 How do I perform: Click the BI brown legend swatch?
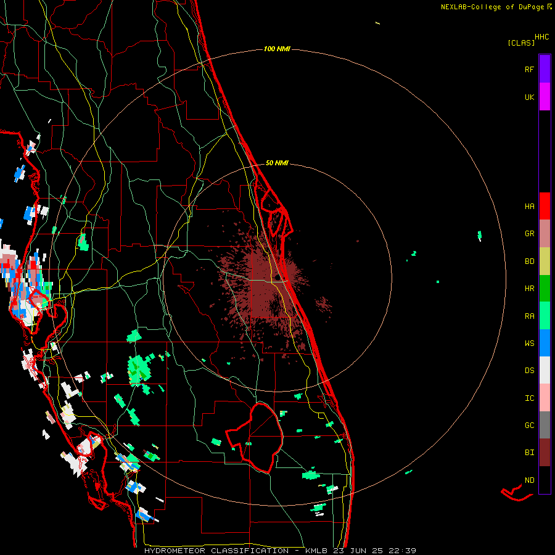point(545,453)
